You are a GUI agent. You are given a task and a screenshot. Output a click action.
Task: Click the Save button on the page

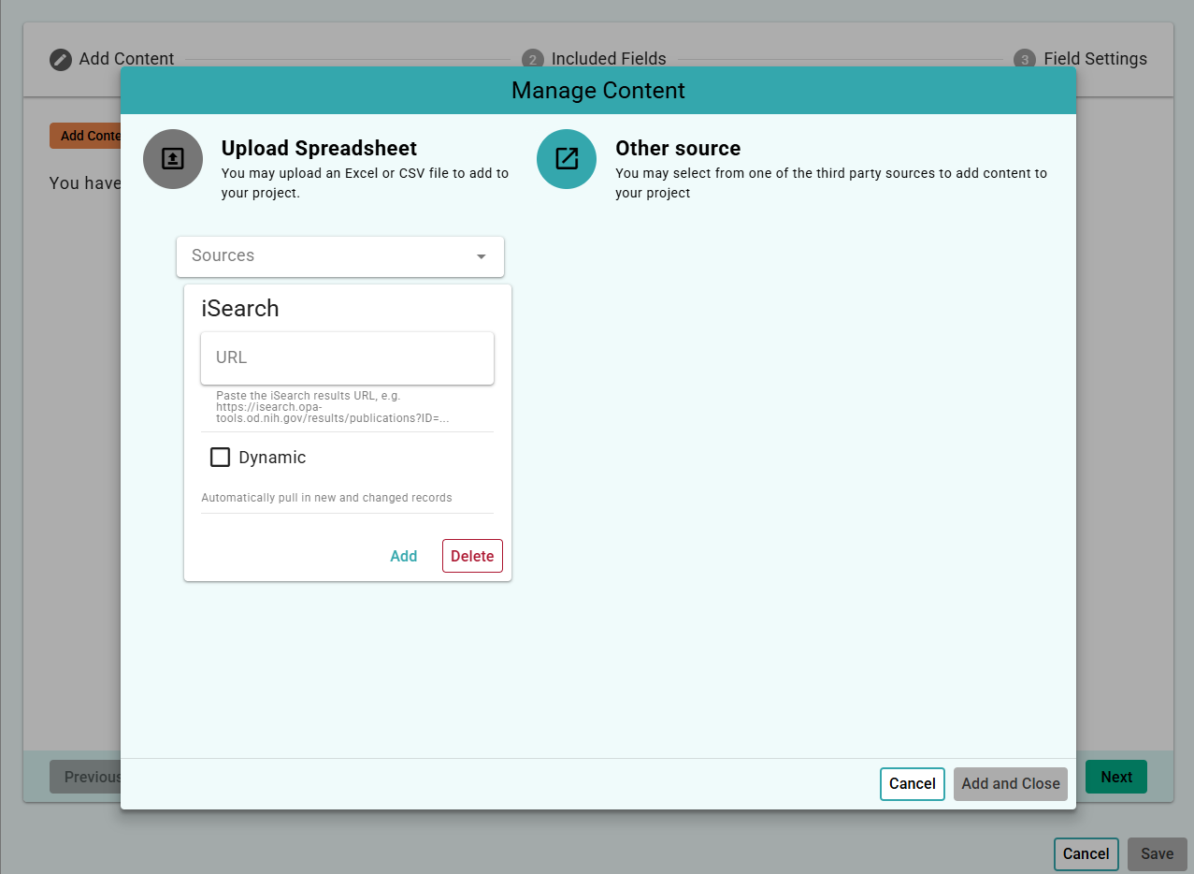1158,853
